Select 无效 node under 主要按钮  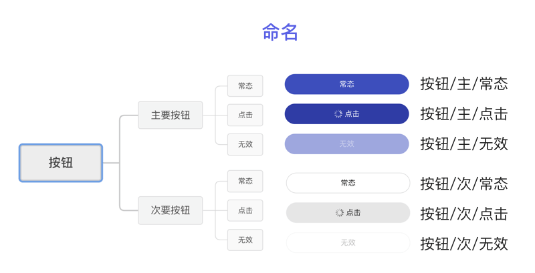click(x=245, y=144)
